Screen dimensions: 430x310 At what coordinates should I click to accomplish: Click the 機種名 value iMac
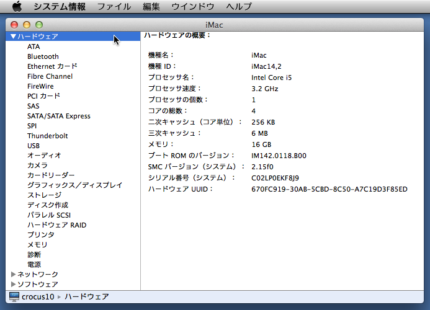click(x=259, y=55)
